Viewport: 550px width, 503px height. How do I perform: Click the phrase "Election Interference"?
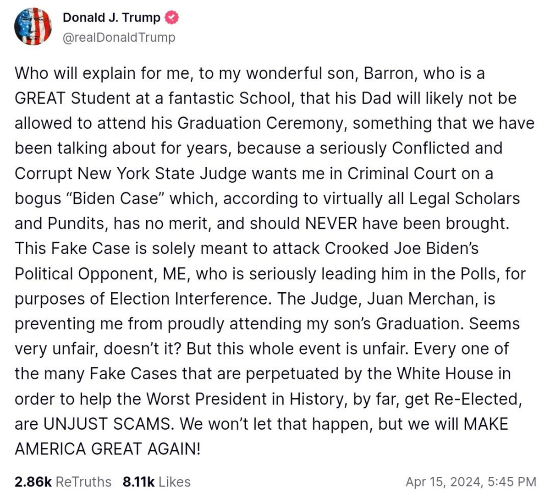pyautogui.click(x=188, y=299)
